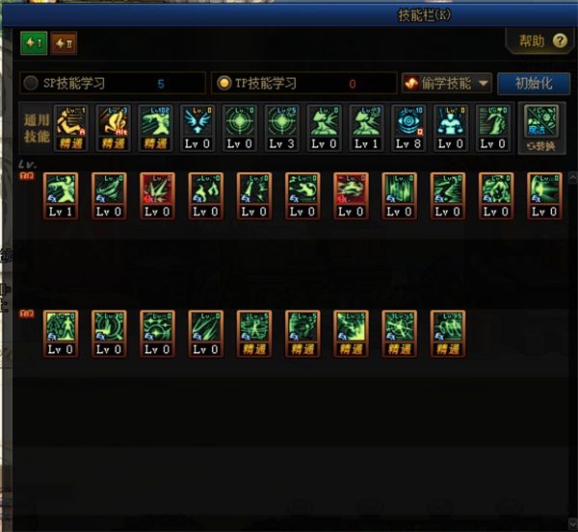Click the first golden running skill marked 精通
The height and width of the screenshot is (532, 578).
pos(70,128)
